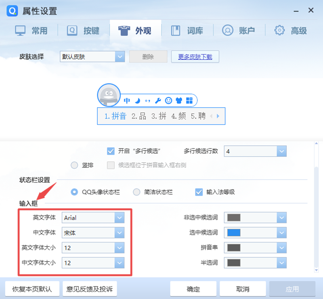This screenshot has width=323, height=299.
Task: Open skins via the shirt icon
Action: pos(179,100)
